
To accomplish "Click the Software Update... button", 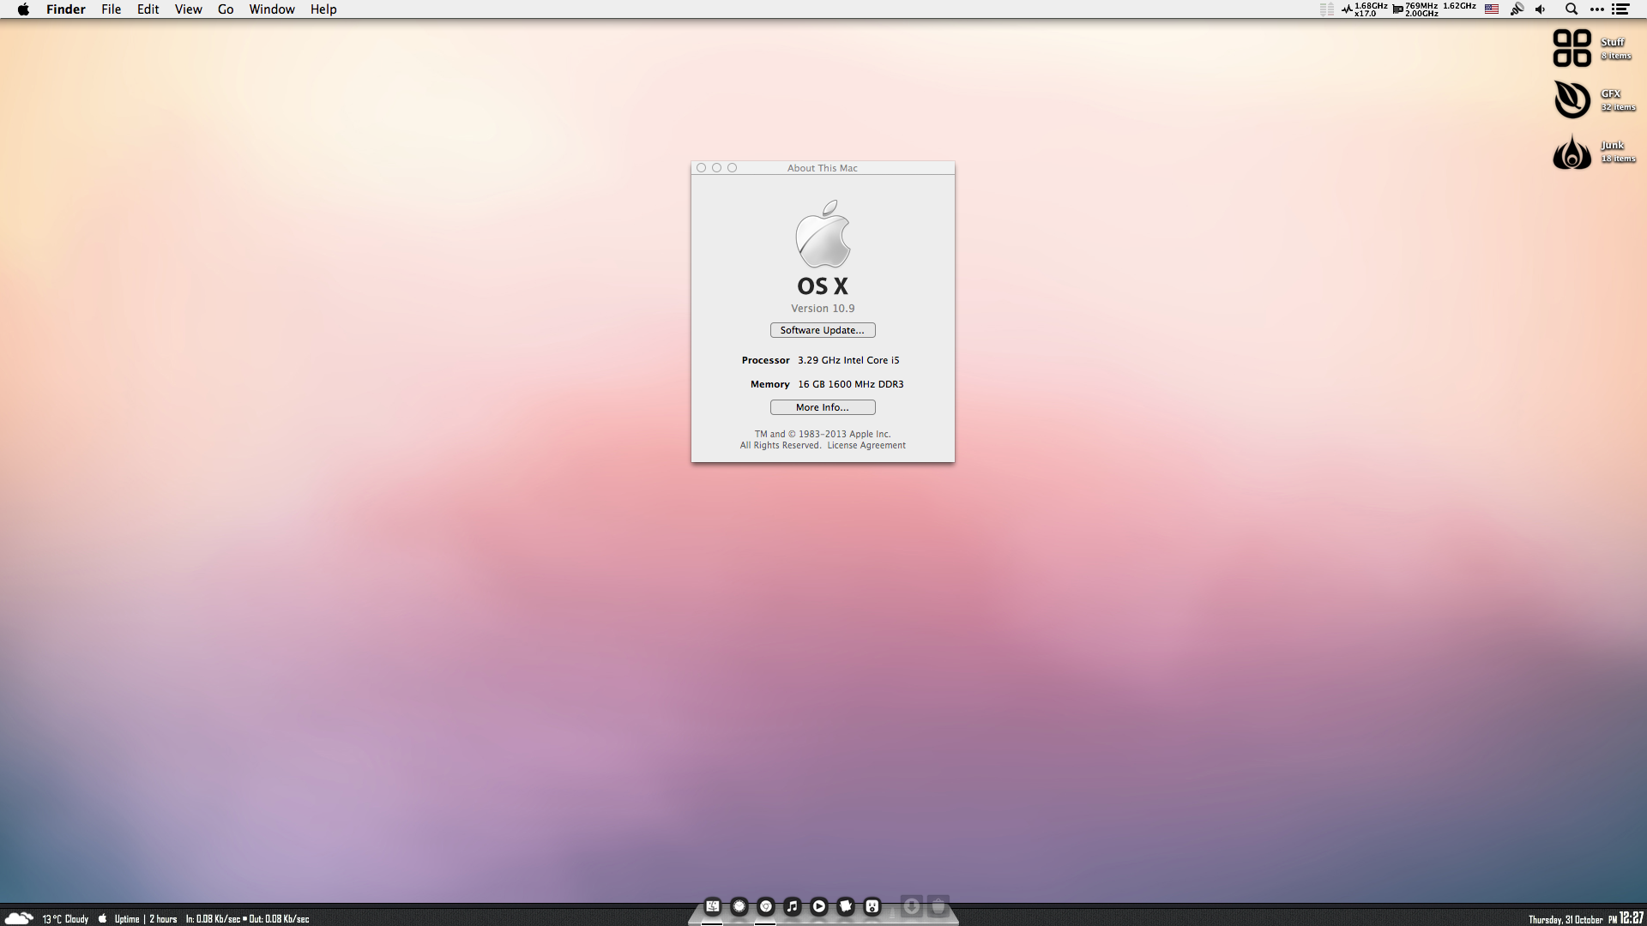I will [823, 330].
